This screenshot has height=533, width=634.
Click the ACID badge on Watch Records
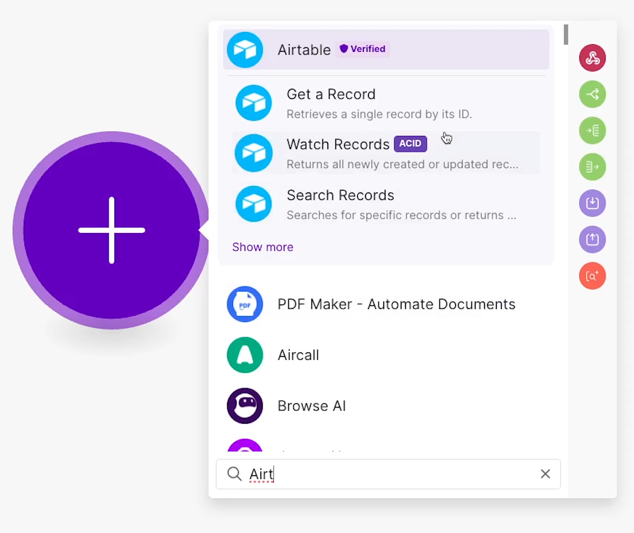tap(410, 144)
